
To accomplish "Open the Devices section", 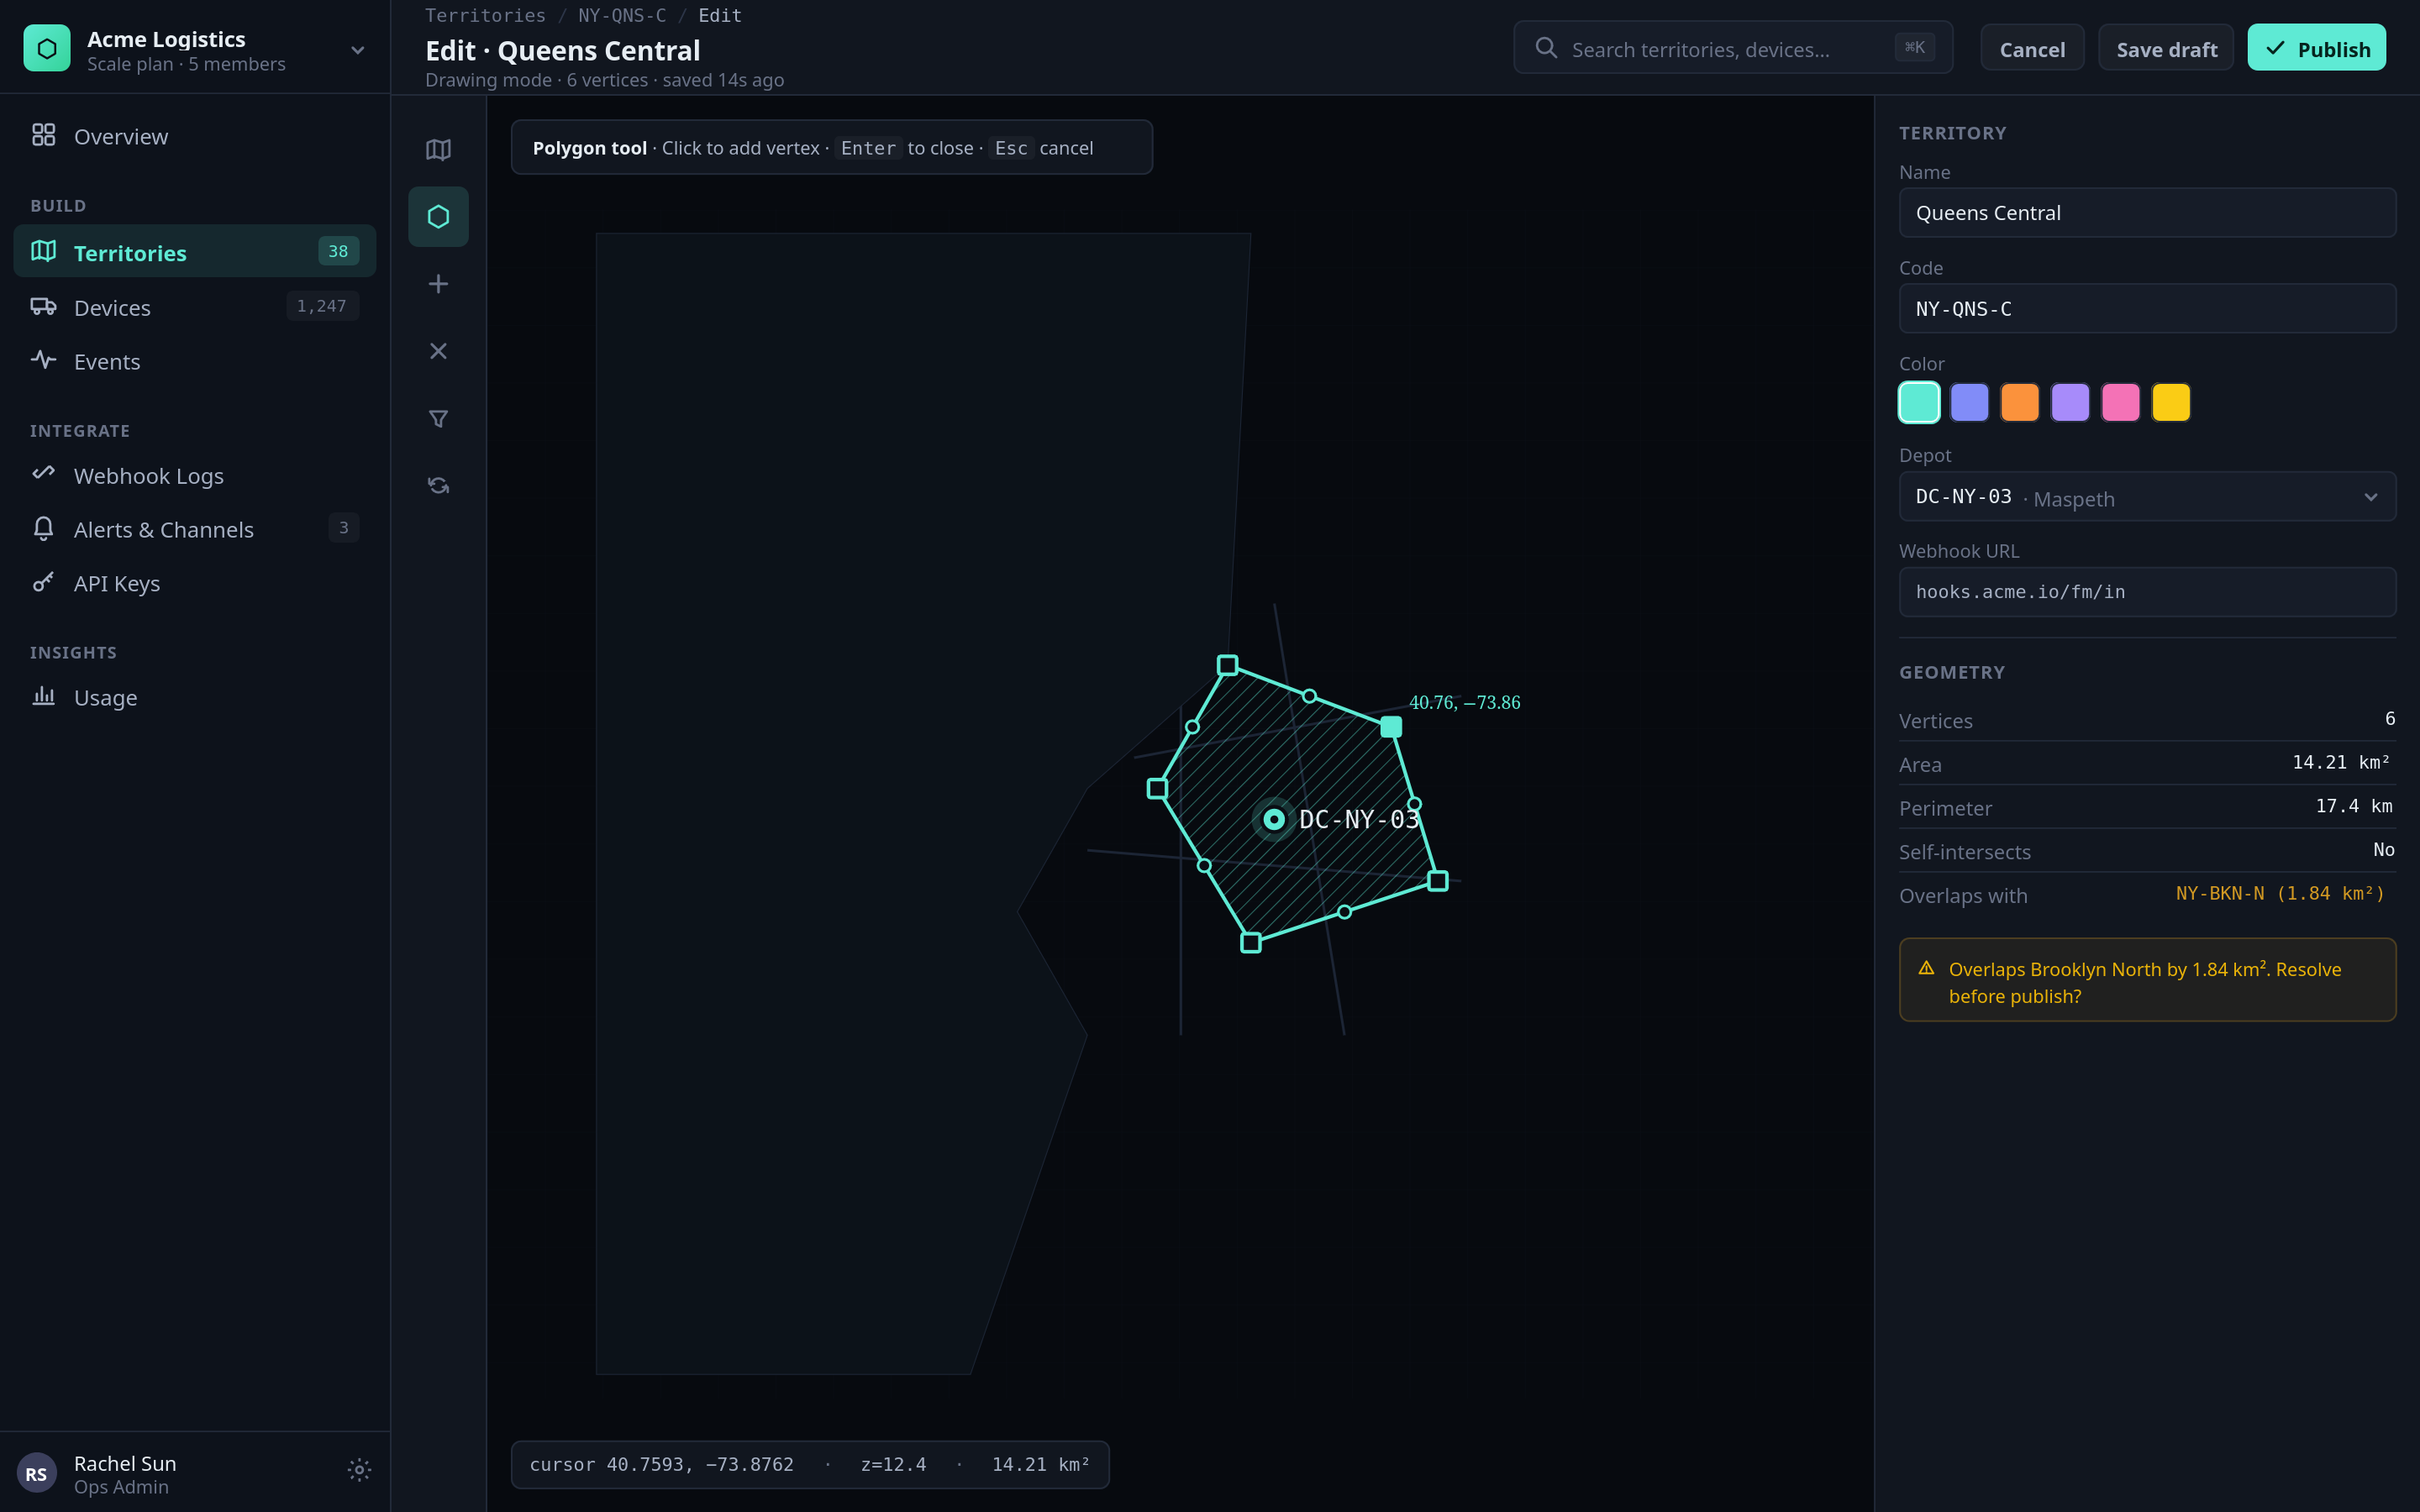I will (x=194, y=307).
